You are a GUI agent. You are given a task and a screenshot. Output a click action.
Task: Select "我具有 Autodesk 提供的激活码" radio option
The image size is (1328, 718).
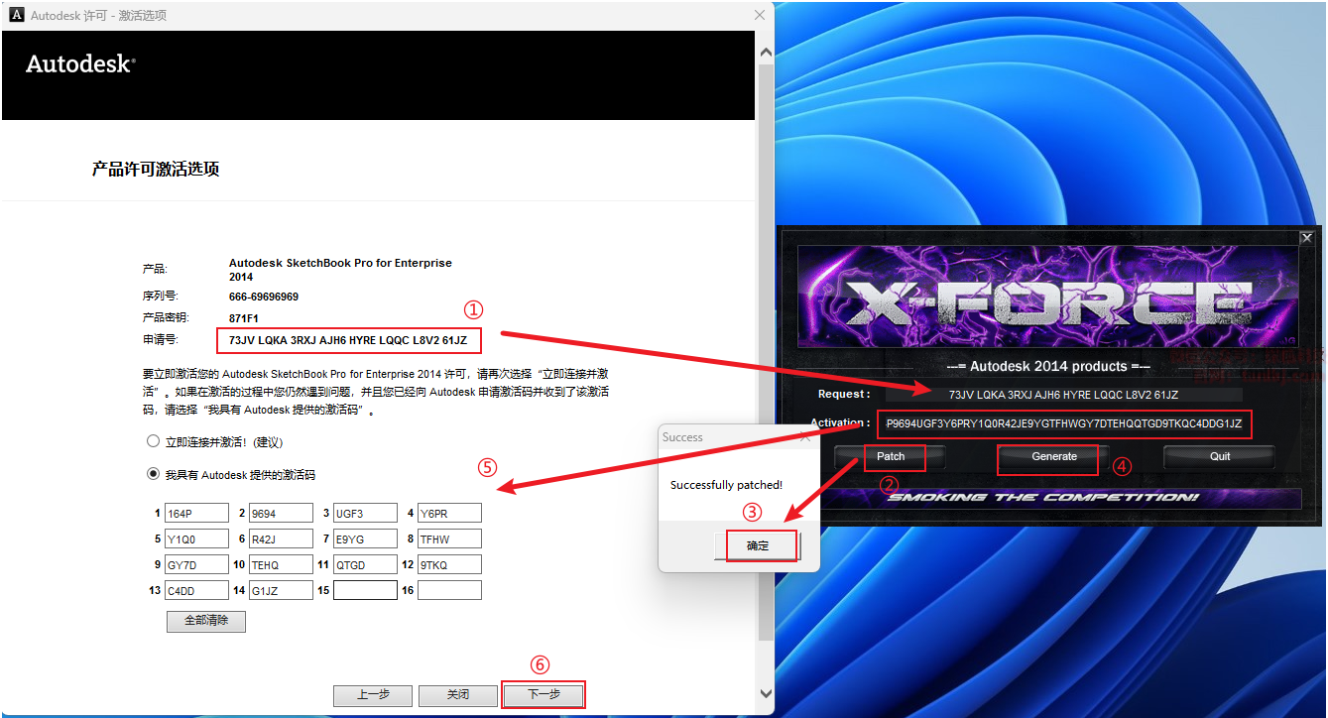[x=153, y=474]
